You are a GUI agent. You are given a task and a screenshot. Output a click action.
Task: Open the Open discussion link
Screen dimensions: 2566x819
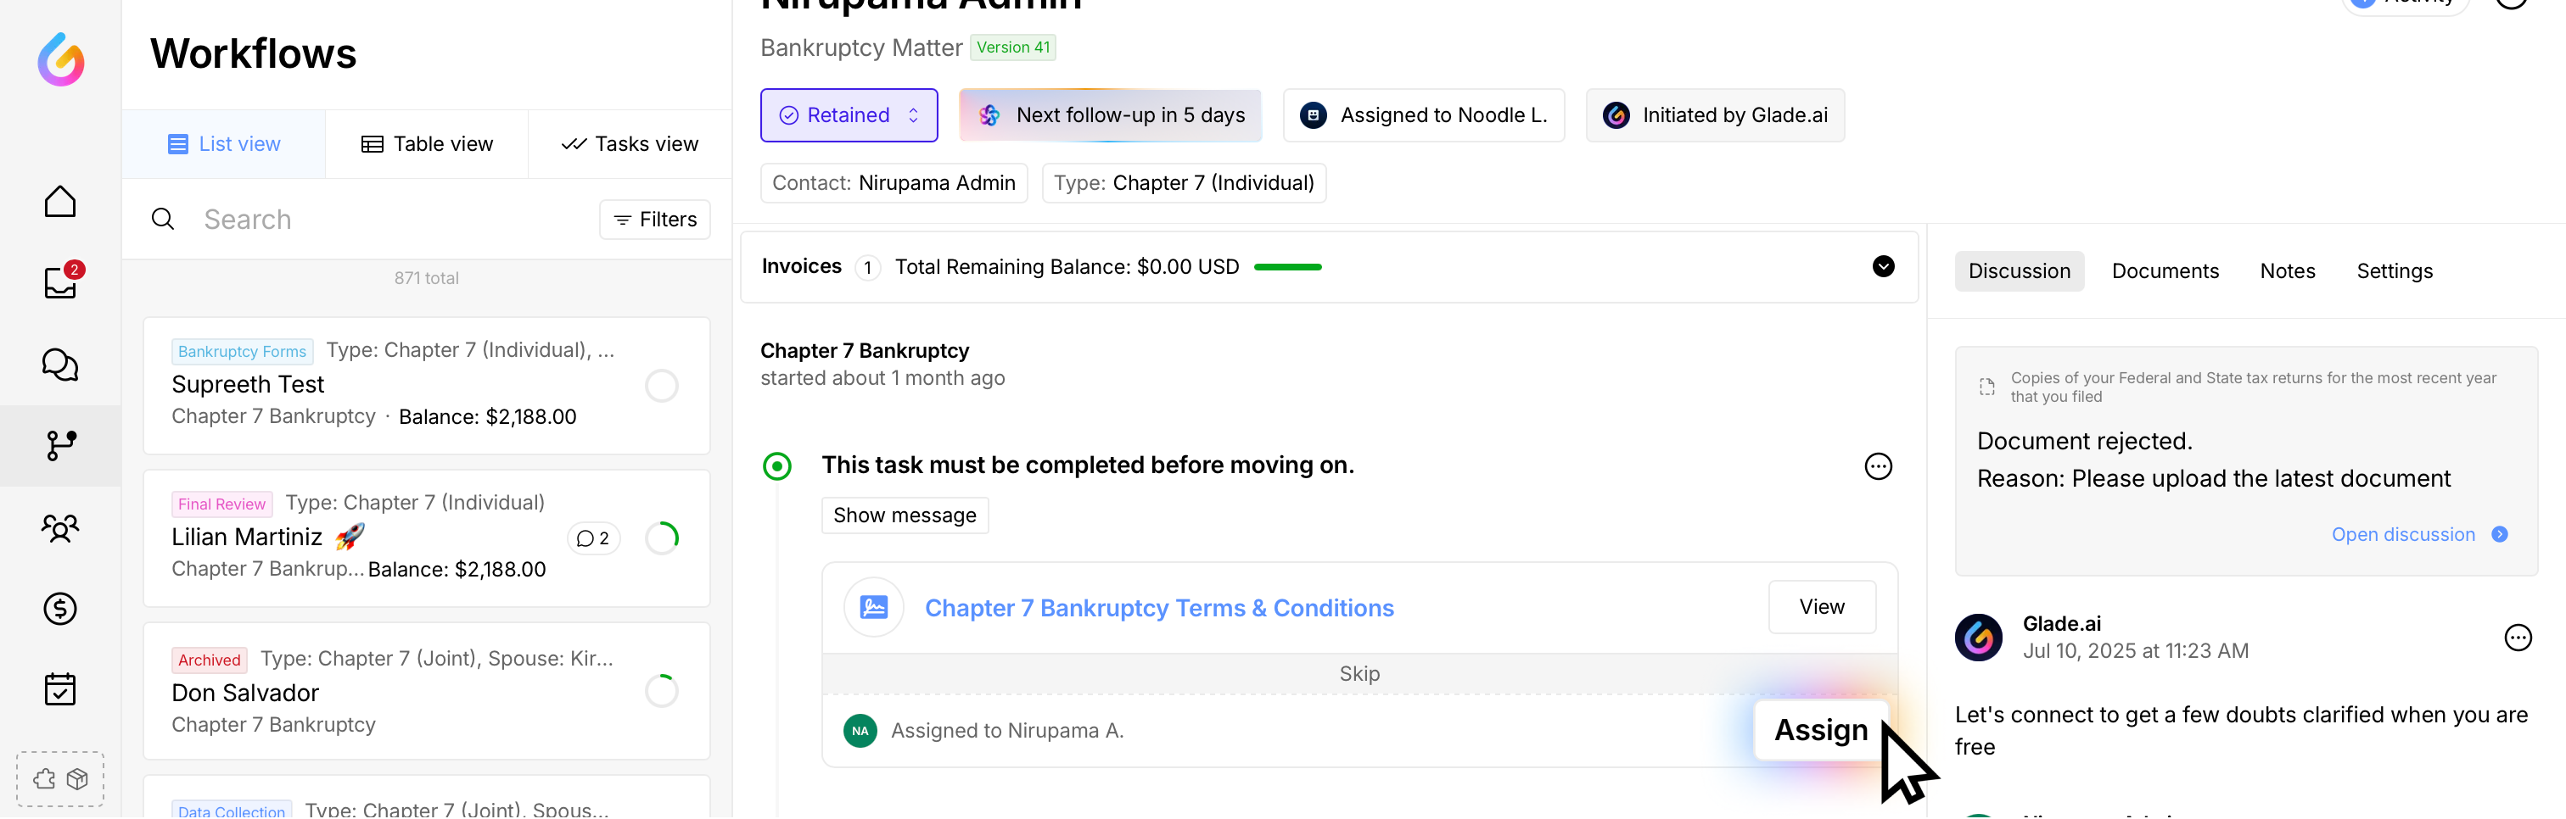click(x=2402, y=535)
